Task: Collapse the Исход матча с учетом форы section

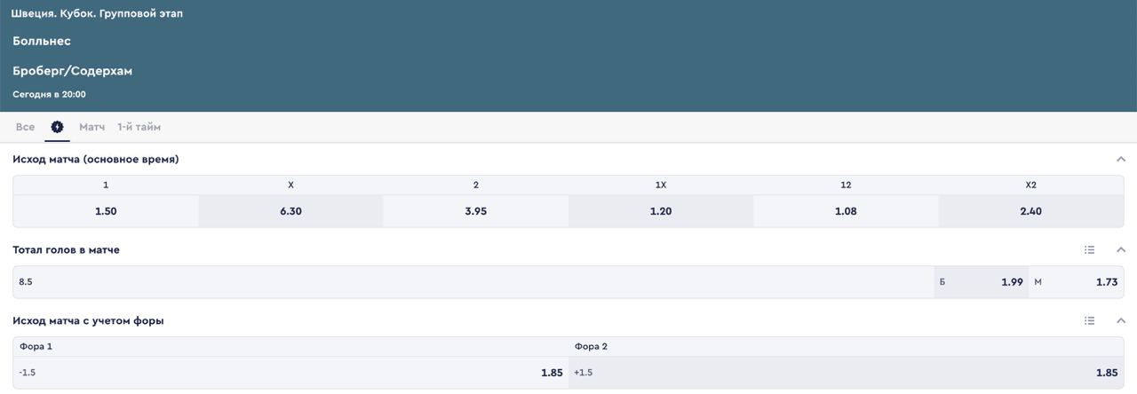Action: [x=1121, y=321]
